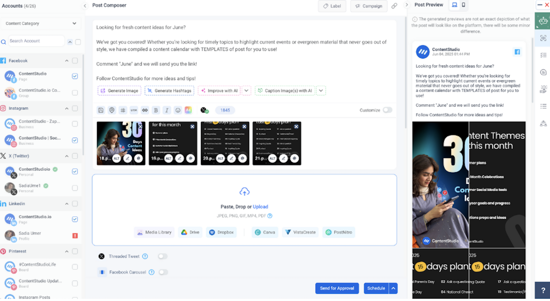The width and height of the screenshot is (550, 301).
Task: Import from Drive
Action: (190, 232)
